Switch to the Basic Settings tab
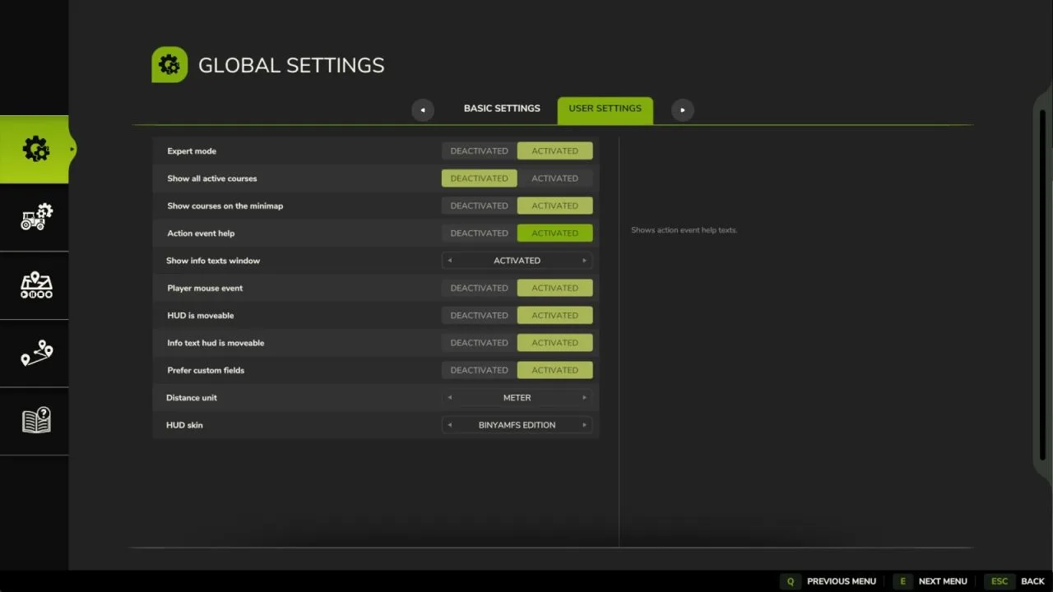Image resolution: width=1053 pixels, height=592 pixels. pyautogui.click(x=502, y=109)
